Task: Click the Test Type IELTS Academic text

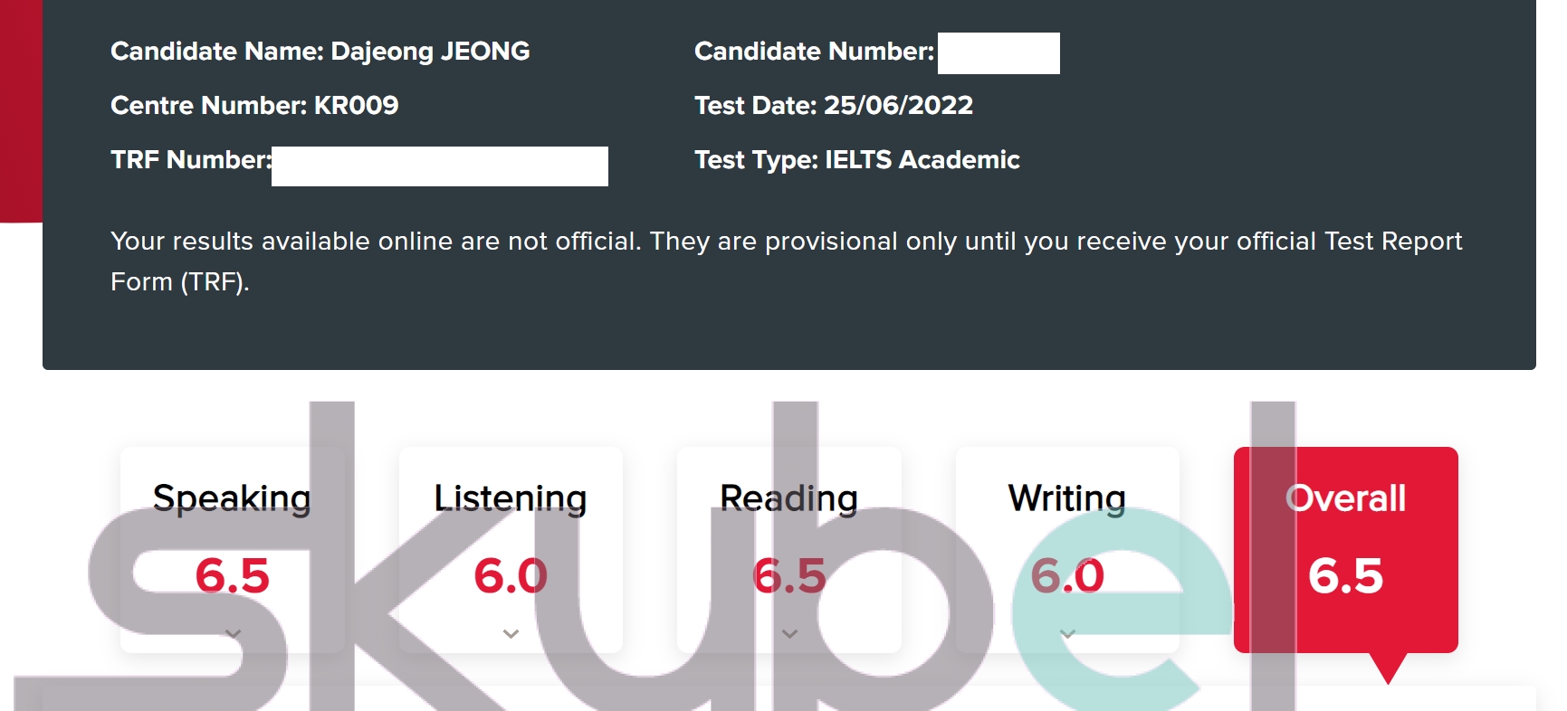Action: (x=857, y=160)
